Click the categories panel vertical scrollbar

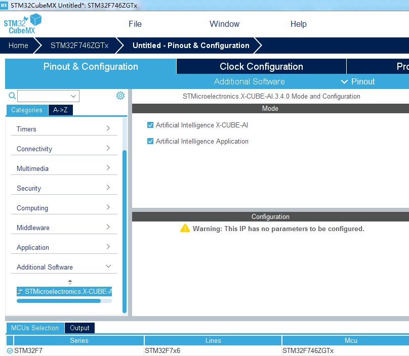125,231
